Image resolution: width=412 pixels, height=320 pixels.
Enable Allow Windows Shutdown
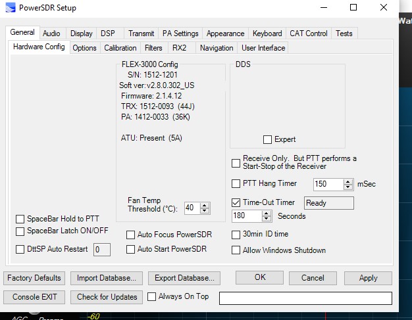point(236,250)
